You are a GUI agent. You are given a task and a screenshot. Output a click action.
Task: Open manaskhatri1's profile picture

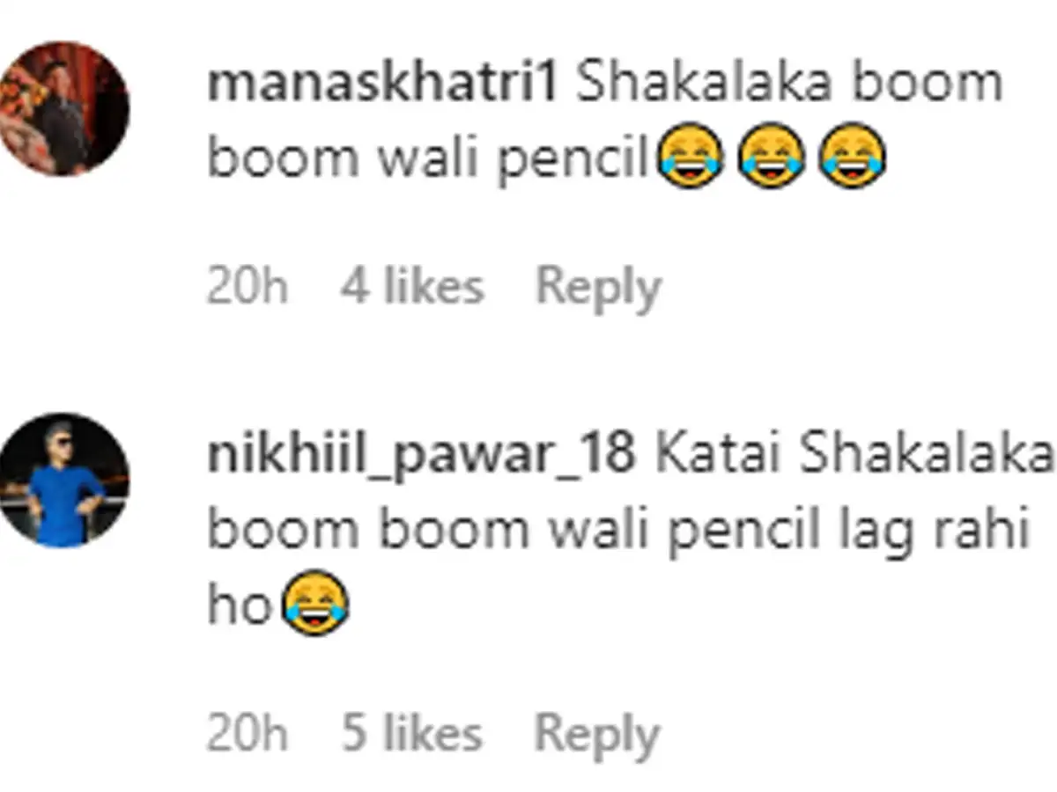[x=63, y=109]
